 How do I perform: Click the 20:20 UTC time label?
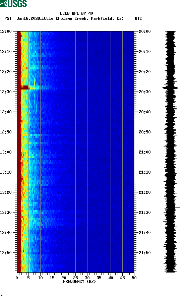[145, 71]
